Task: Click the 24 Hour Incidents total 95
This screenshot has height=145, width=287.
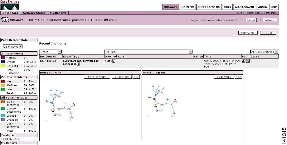Action: coord(26,93)
